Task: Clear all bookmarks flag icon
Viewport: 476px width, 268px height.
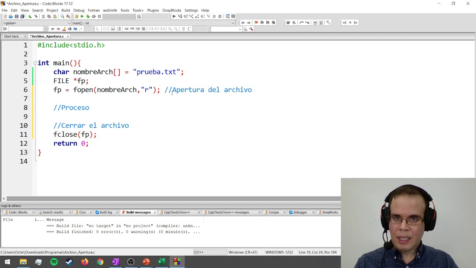Action: pyautogui.click(x=273, y=22)
